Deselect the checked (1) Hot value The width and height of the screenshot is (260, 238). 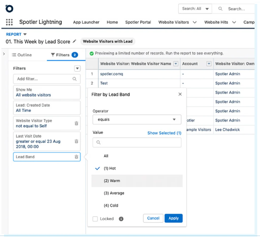click(x=110, y=168)
